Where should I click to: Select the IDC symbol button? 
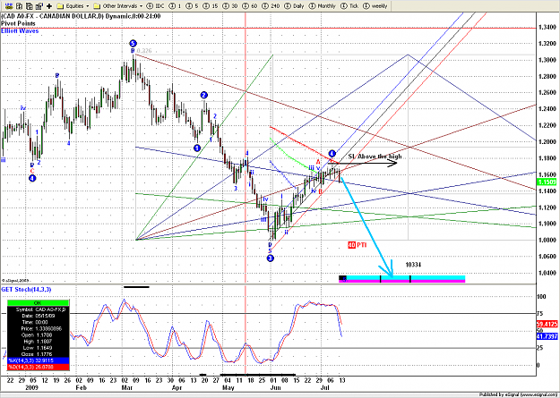click(155, 6)
